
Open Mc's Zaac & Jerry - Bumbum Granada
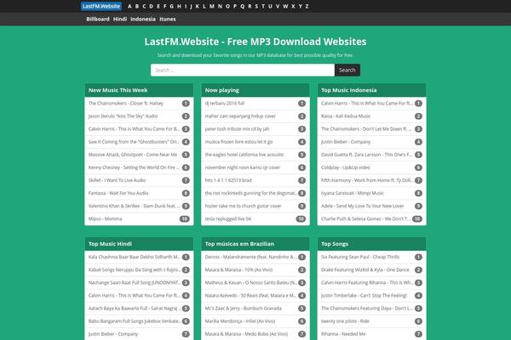[x=243, y=308]
